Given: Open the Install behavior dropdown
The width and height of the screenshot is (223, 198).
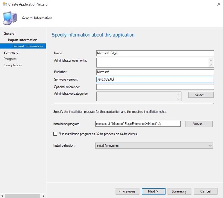Looking at the screenshot, I should point(154,145).
